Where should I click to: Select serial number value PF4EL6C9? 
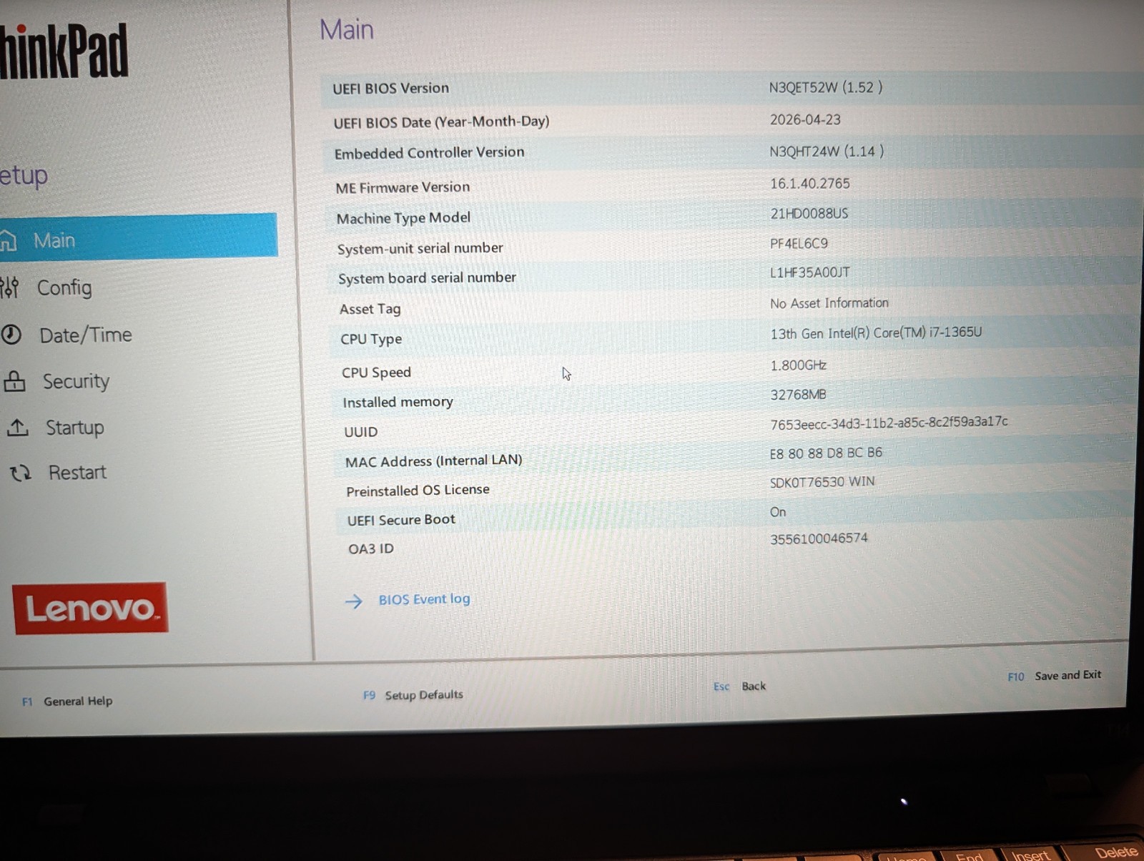pyautogui.click(x=799, y=244)
